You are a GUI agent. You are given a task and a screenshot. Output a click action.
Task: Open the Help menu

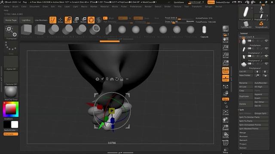6,10
